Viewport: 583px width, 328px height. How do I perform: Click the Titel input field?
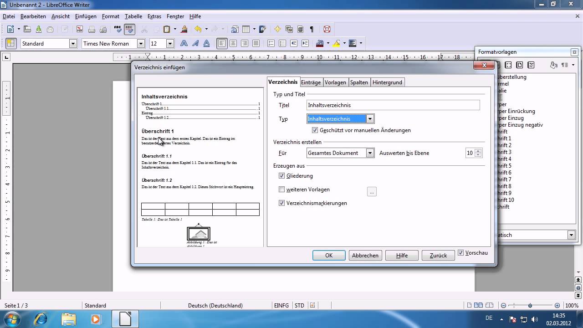tap(393, 105)
